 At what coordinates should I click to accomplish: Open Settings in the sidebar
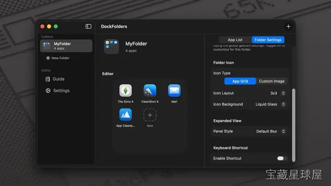[x=58, y=90]
